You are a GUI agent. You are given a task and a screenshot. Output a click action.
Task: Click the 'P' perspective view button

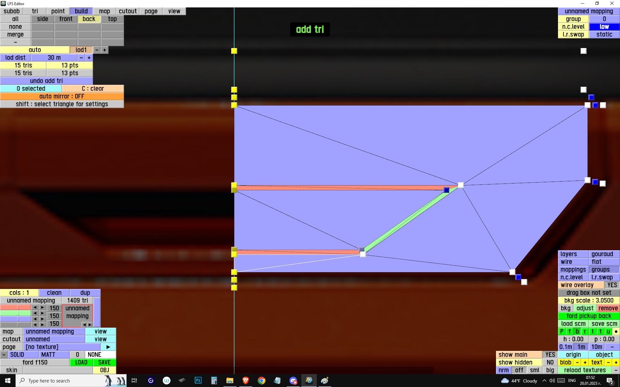[562, 332]
